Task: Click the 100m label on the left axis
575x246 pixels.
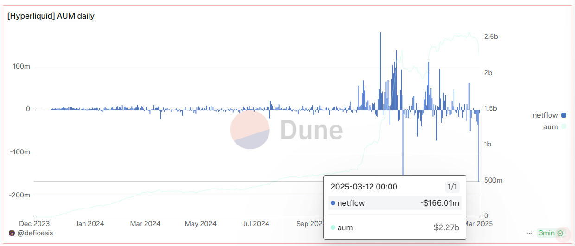Action: point(22,66)
